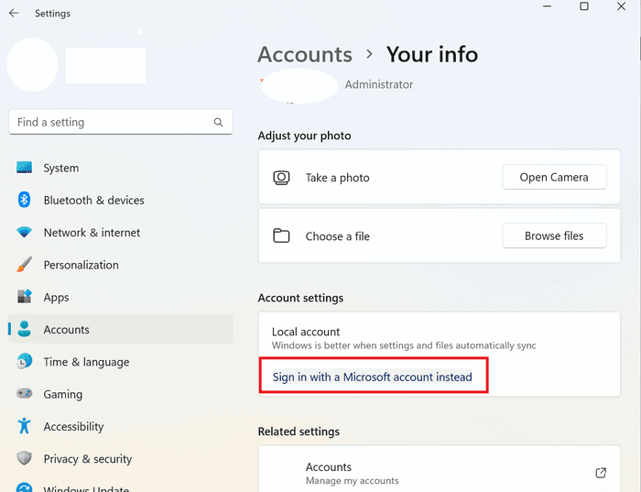The width and height of the screenshot is (641, 492).
Task: Click the back arrow in Settings
Action: tap(14, 14)
